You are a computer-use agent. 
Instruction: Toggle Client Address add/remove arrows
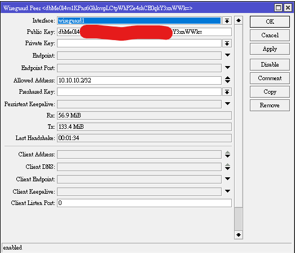point(227,154)
